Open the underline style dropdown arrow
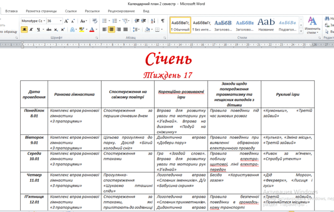The width and height of the screenshot is (334, 212). point(43,30)
